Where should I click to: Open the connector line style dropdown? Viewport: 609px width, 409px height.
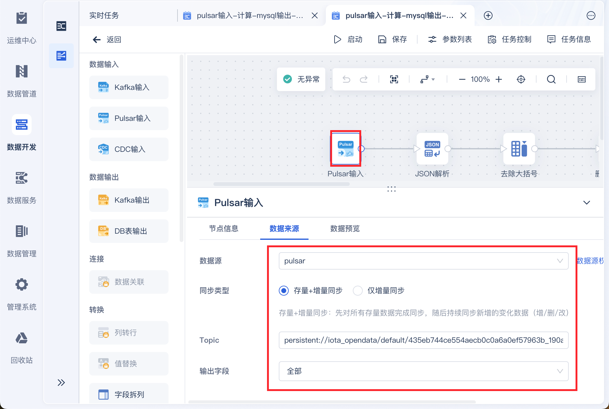pos(427,79)
